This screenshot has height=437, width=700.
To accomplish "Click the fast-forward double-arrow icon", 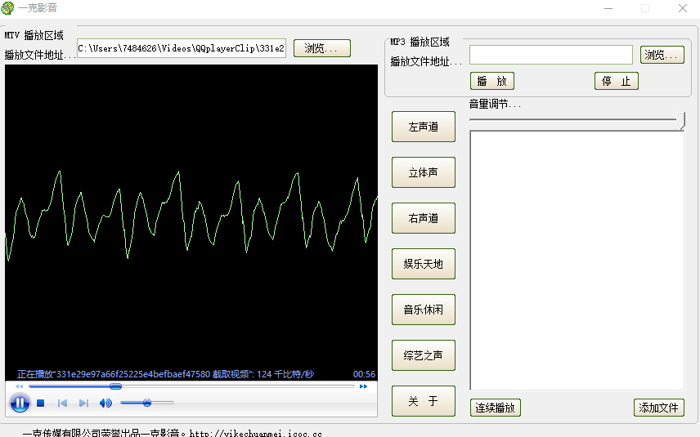I will coord(363,386).
